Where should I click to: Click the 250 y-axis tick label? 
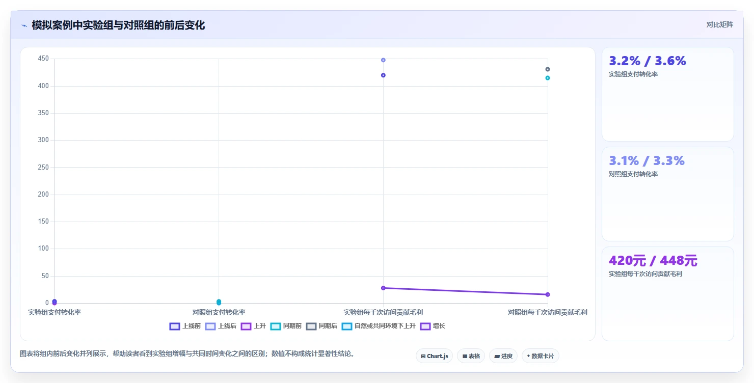point(43,167)
